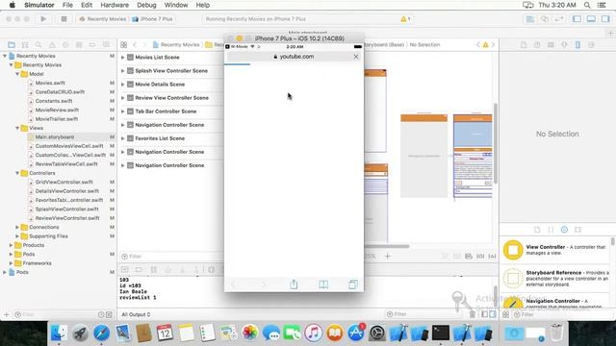
Task: Click the youtube.com address field
Action: [294, 57]
